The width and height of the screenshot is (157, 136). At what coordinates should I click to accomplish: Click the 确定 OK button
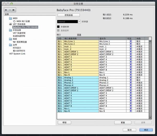(x=146, y=130)
